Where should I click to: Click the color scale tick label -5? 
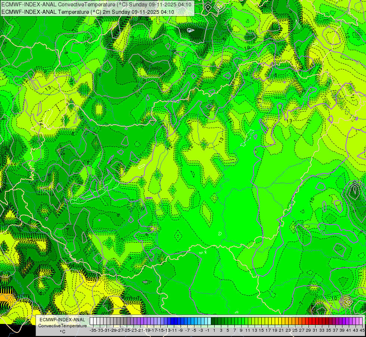(194, 331)
